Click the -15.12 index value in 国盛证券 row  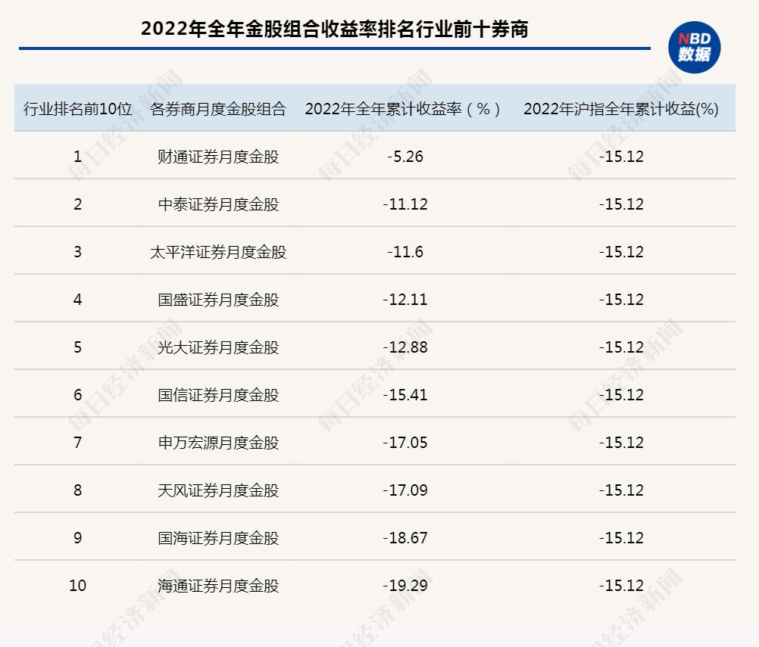click(x=621, y=300)
